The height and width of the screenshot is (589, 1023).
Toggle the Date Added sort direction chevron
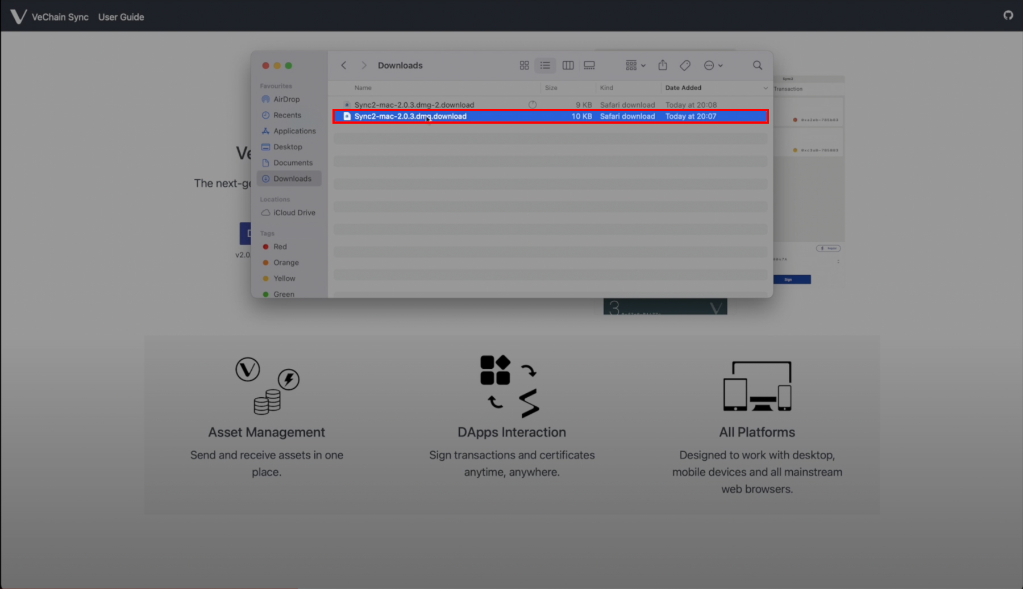pos(765,88)
